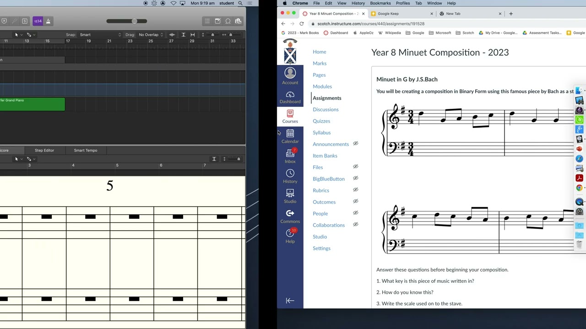This screenshot has width=586, height=329.
Task: Click the Wi-Fi icon in macOS menu bar
Action: pos(174,3)
